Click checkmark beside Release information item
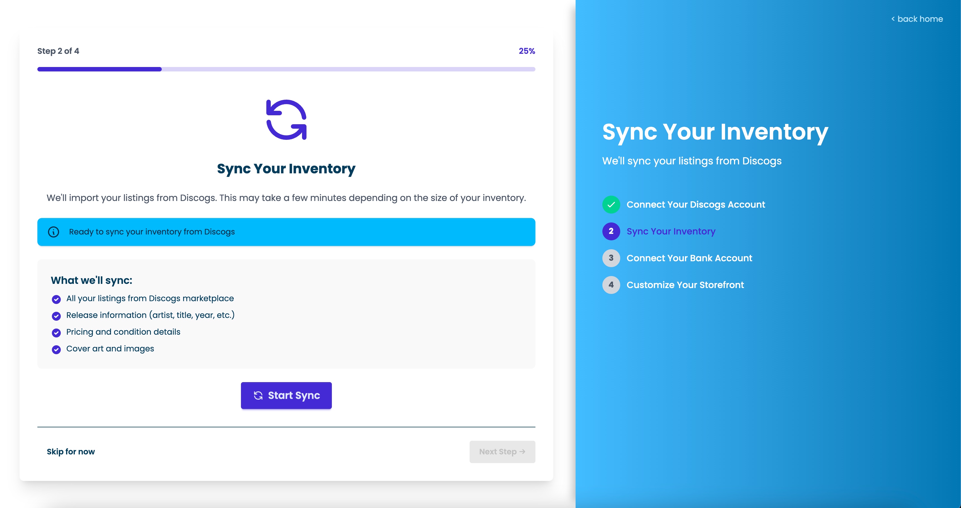The width and height of the screenshot is (961, 508). pos(56,316)
